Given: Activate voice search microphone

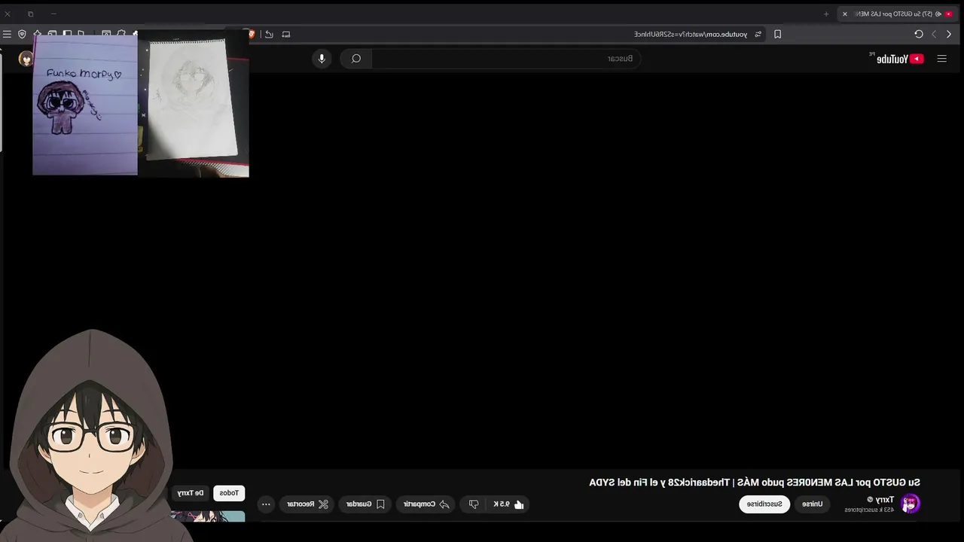Looking at the screenshot, I should (x=322, y=59).
